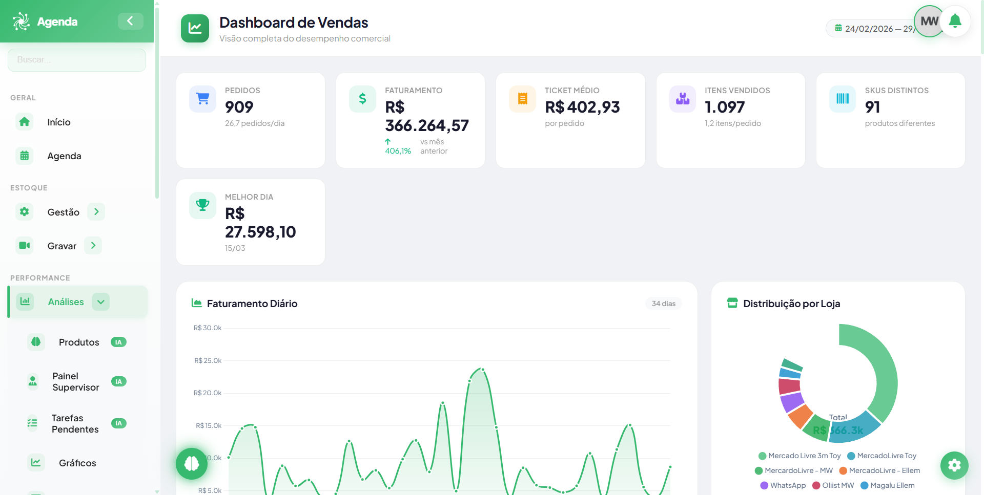Click the Faturamento dollar sign icon

tap(362, 99)
